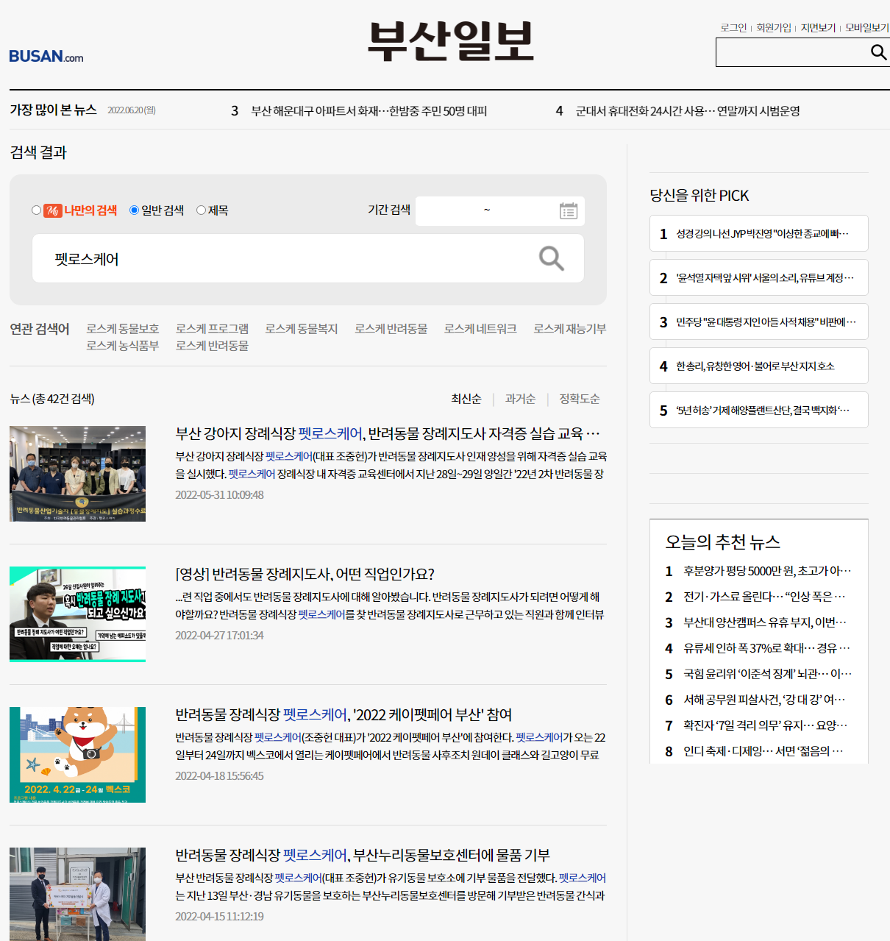Open PICK item 1 성경 강의 나선 JYP 박진영

point(759,233)
